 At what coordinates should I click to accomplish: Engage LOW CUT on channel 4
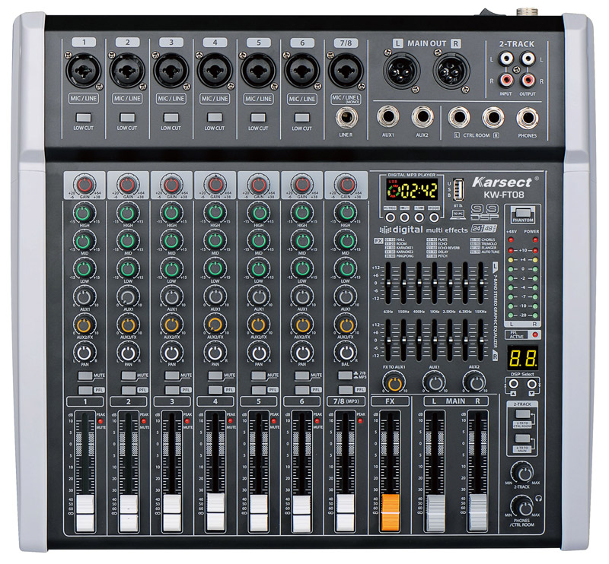(x=215, y=118)
